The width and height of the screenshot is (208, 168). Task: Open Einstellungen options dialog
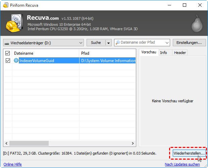tap(189, 43)
